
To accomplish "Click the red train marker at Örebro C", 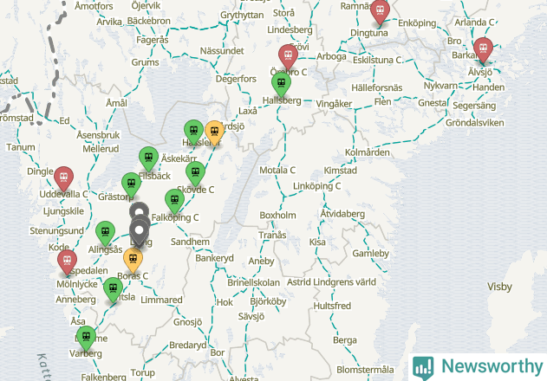I will [x=288, y=56].
